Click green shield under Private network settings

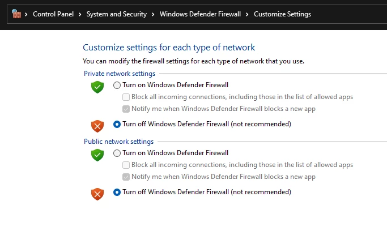pyautogui.click(x=97, y=87)
